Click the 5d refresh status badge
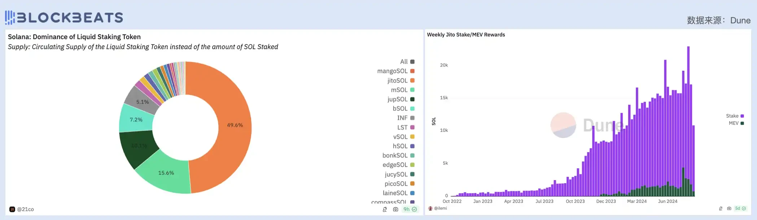 (x=740, y=208)
